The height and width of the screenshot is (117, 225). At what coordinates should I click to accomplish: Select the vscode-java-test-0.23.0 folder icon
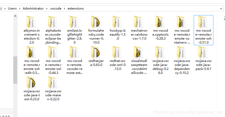click(x=31, y=83)
